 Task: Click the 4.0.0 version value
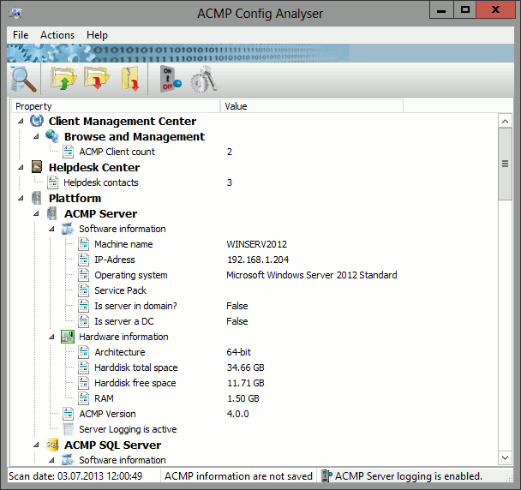(237, 414)
